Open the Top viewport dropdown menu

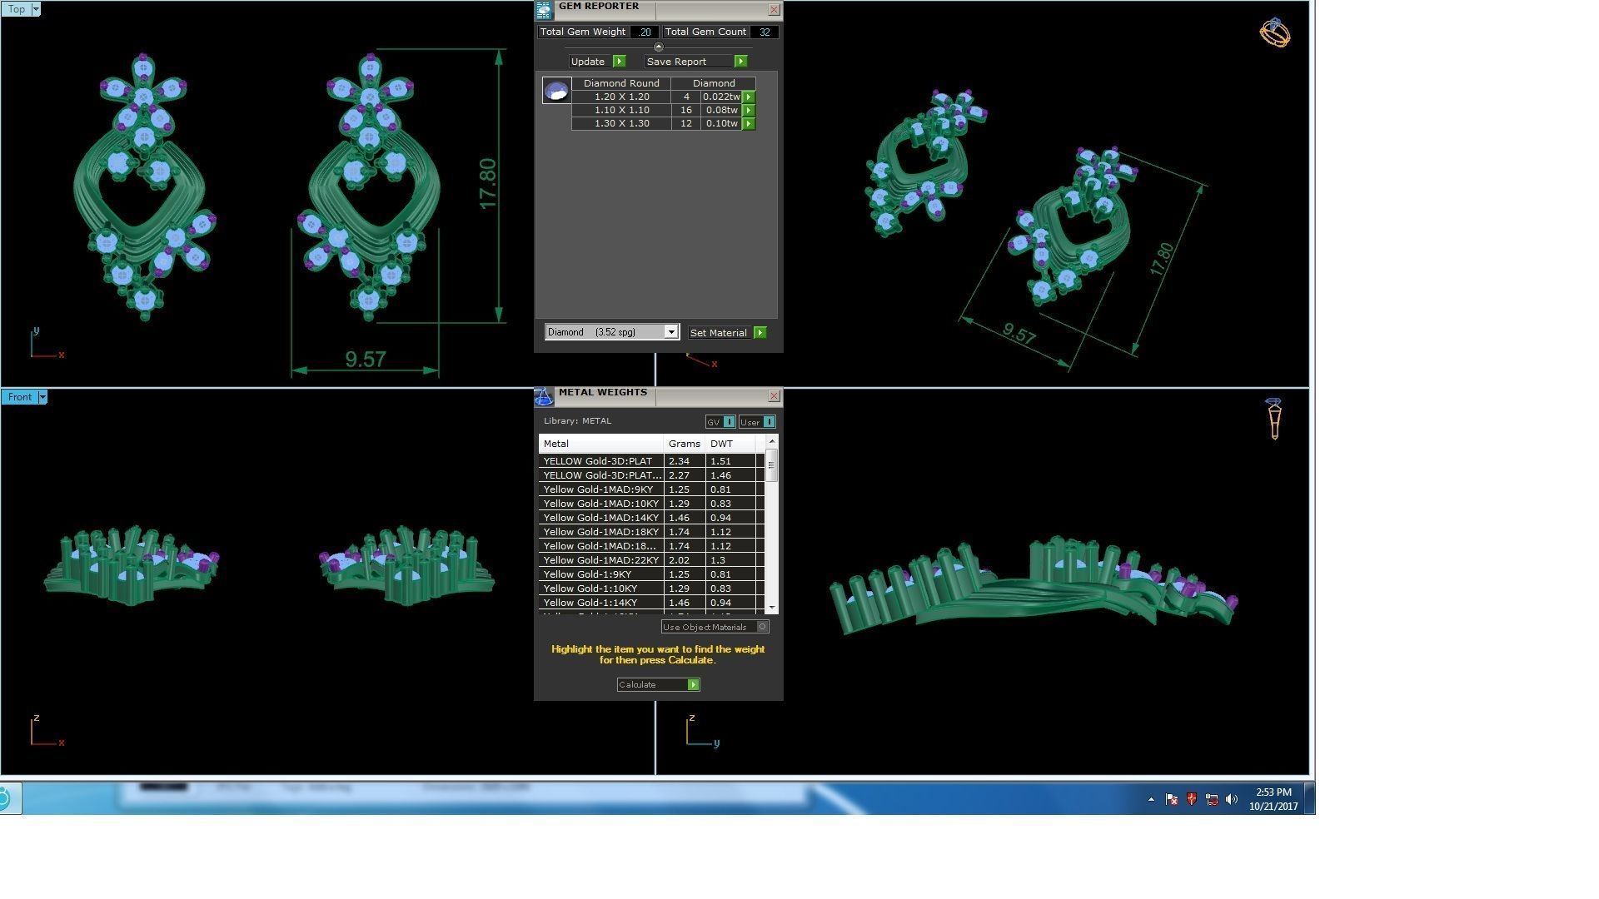tap(35, 9)
